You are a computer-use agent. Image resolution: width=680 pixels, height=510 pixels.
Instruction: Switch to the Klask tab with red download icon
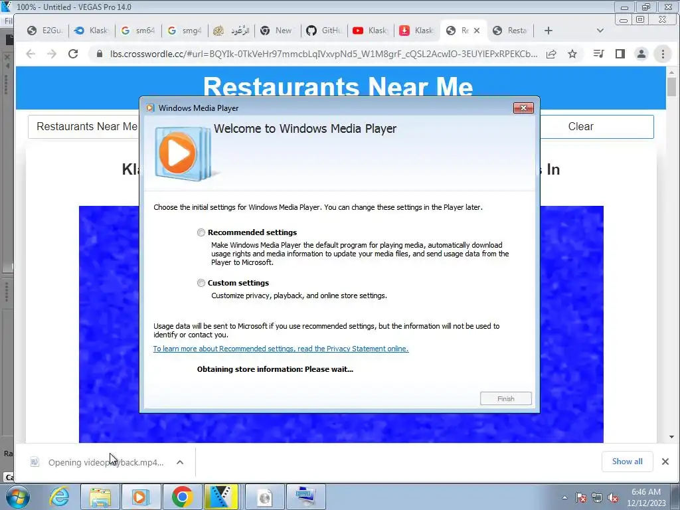[417, 31]
